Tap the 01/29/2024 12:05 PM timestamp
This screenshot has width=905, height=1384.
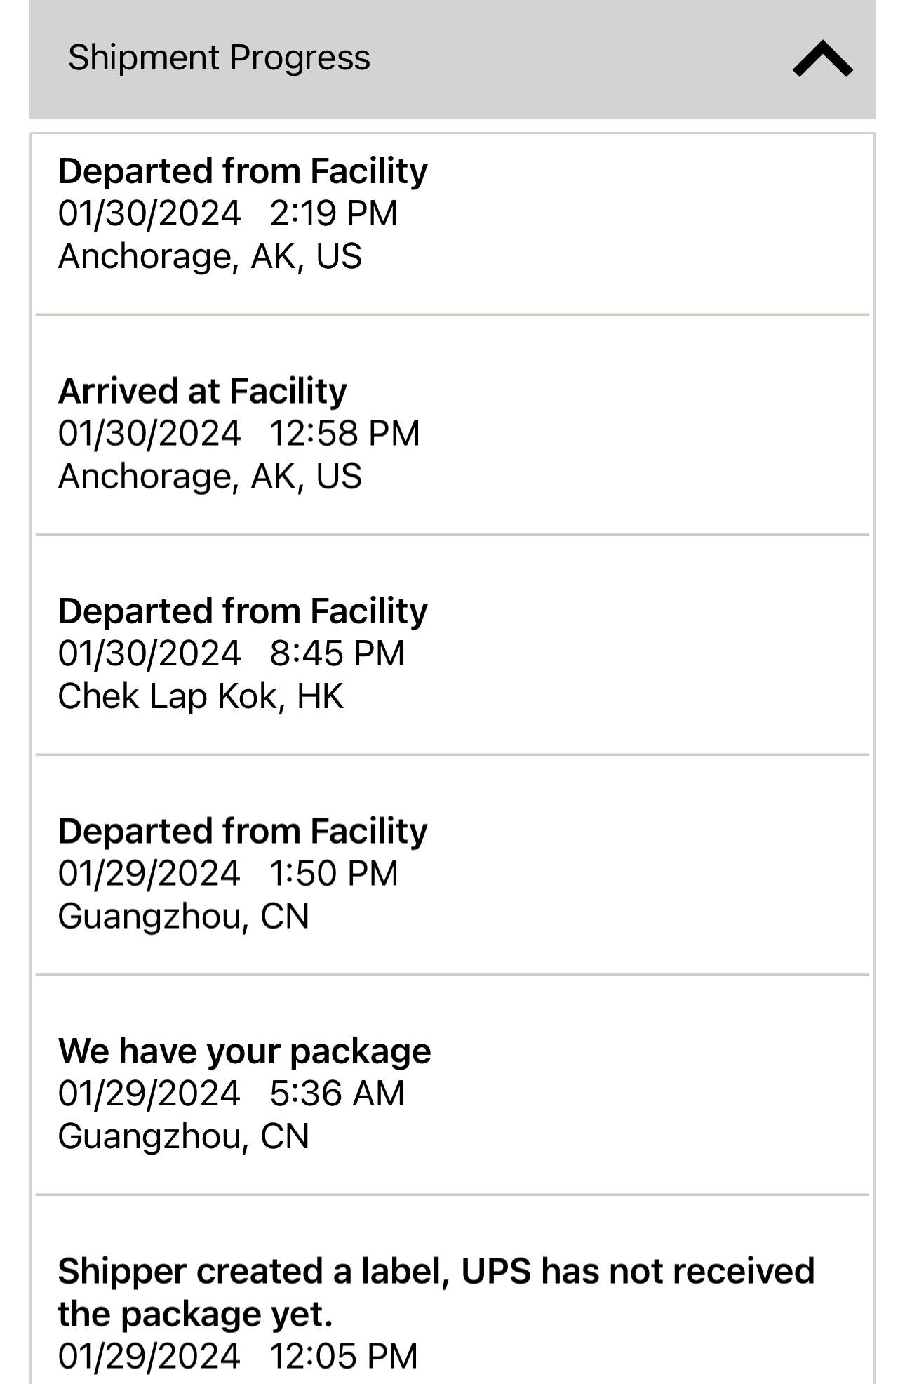[238, 1356]
